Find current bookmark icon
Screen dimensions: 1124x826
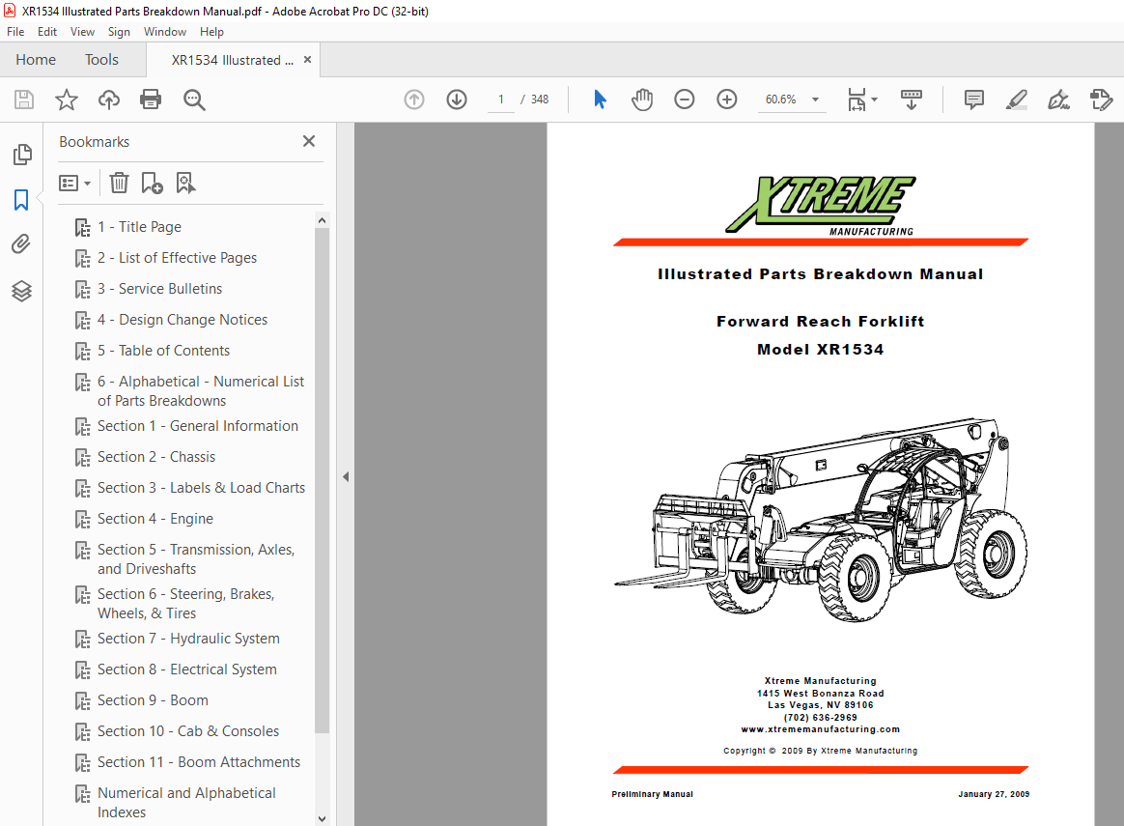(x=185, y=183)
